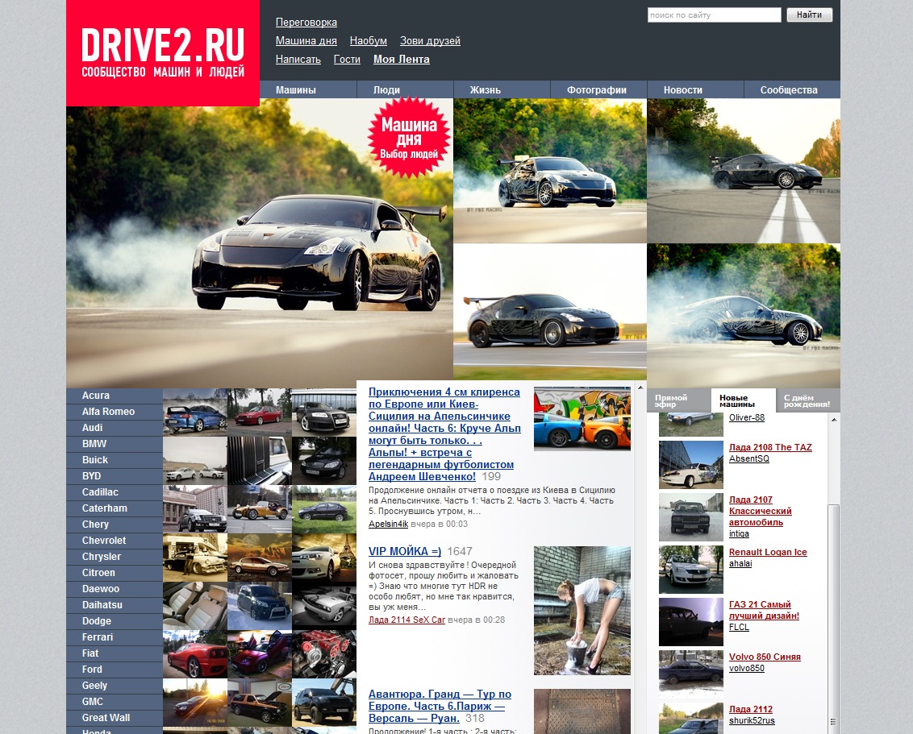Select Dodge in the brand list
This screenshot has width=913, height=734.
click(x=115, y=621)
